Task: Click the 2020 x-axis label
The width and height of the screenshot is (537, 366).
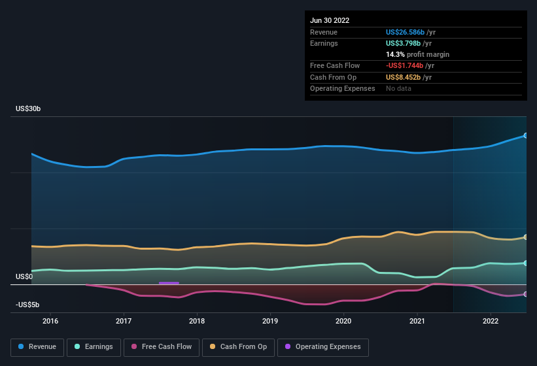Action: click(343, 321)
